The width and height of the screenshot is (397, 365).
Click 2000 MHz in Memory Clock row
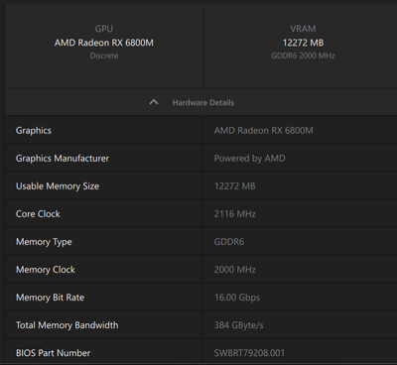pos(235,270)
